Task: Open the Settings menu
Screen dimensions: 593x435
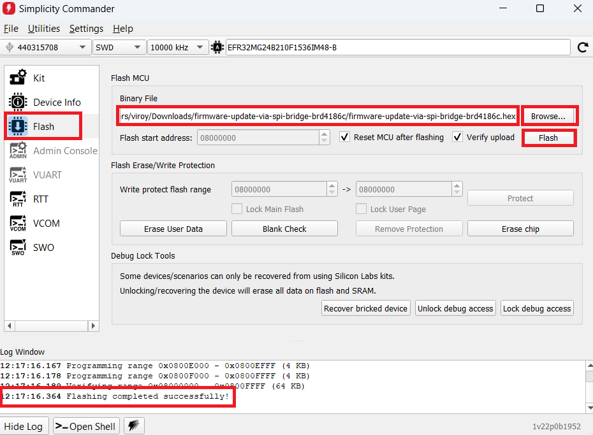Action: tap(86, 29)
